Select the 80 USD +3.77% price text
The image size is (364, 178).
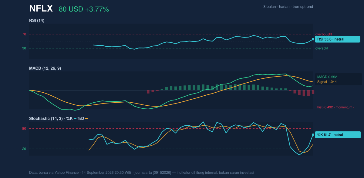coord(84,9)
